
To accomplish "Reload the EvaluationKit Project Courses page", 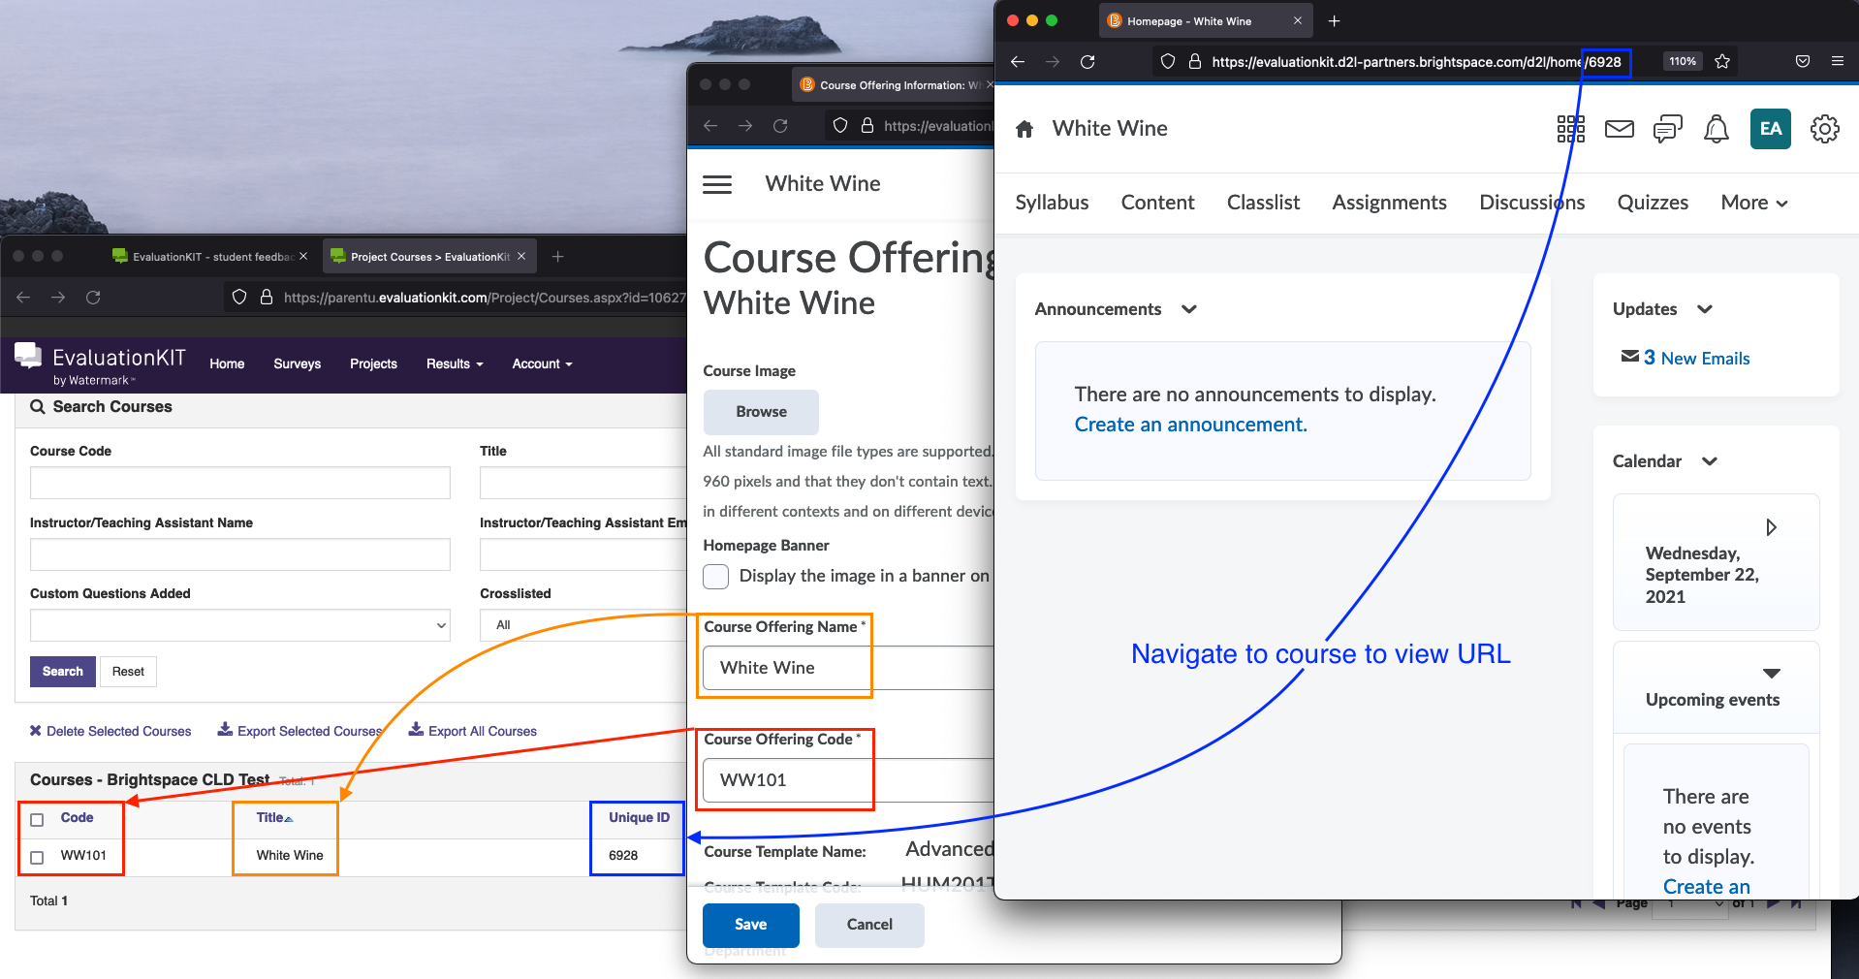I will pyautogui.click(x=93, y=298).
